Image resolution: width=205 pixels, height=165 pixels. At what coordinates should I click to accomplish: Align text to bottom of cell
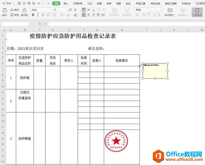(93, 10)
